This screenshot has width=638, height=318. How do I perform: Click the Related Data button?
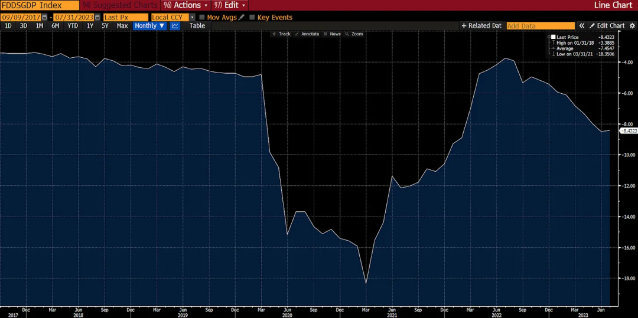point(481,26)
